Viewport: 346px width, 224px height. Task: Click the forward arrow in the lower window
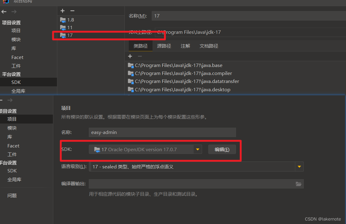(10, 100)
